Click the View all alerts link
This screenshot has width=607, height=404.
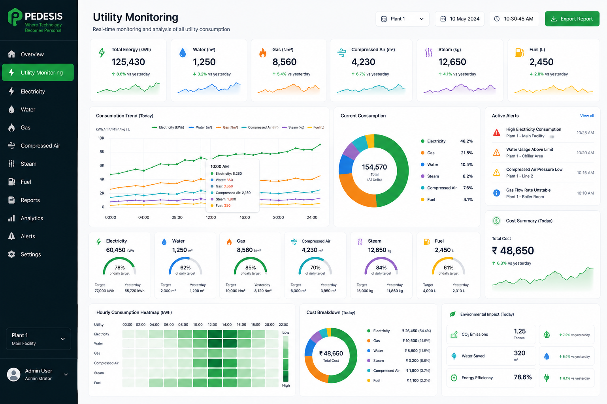587,116
